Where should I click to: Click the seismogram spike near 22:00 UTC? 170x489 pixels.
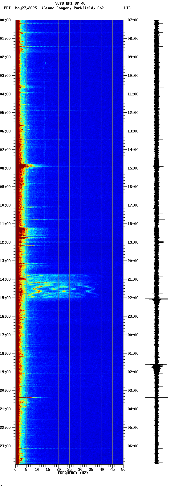tap(157, 299)
